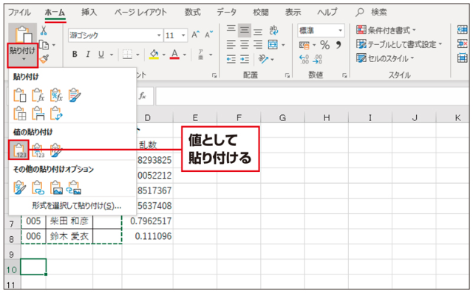Choose Paste Formatting only icon

coord(20,187)
